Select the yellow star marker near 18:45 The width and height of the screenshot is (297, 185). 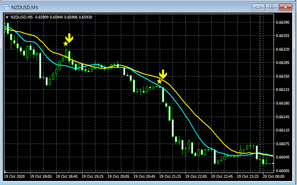pos(65,44)
